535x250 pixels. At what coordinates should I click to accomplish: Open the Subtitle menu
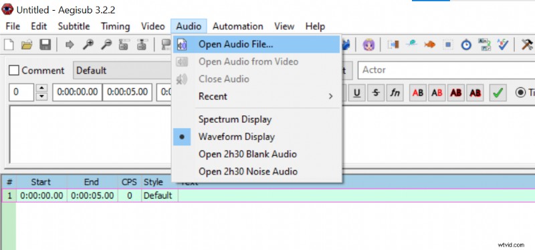(x=74, y=26)
